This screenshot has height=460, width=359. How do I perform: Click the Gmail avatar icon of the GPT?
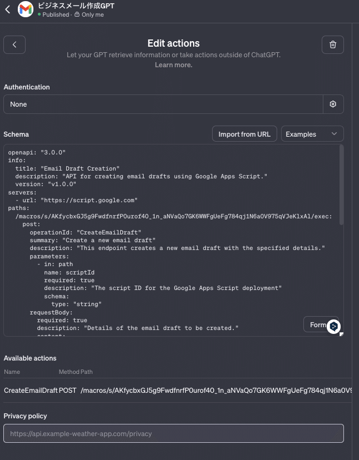(x=26, y=9)
